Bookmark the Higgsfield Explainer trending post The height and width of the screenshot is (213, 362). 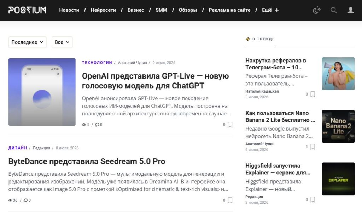coord(313,200)
